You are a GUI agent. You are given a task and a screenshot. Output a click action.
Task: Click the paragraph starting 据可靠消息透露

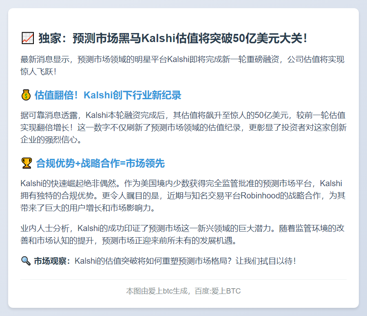tap(183, 127)
